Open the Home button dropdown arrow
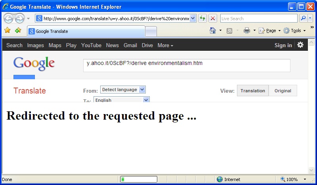 point(220,31)
